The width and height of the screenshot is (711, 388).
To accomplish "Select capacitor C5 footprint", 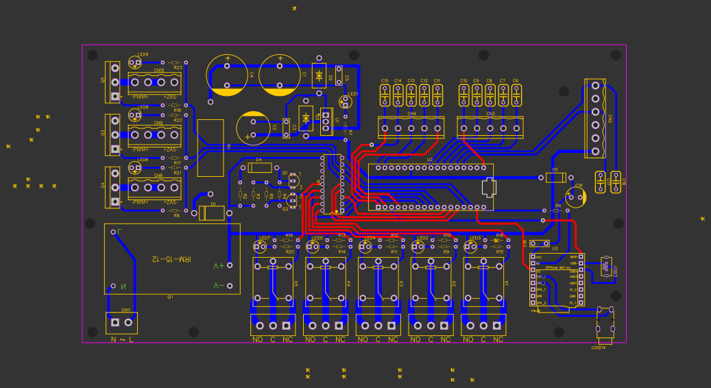I will click(x=339, y=75).
